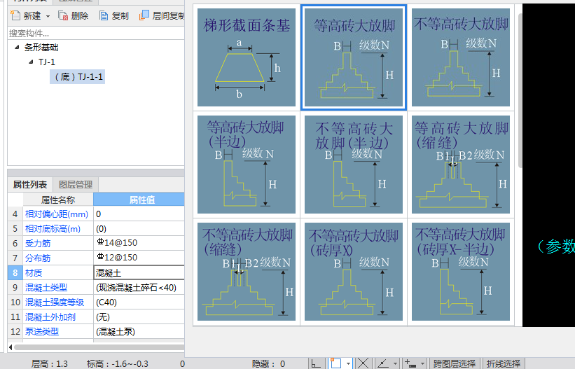Open the dropdown arrow beside 新建

click(48, 16)
